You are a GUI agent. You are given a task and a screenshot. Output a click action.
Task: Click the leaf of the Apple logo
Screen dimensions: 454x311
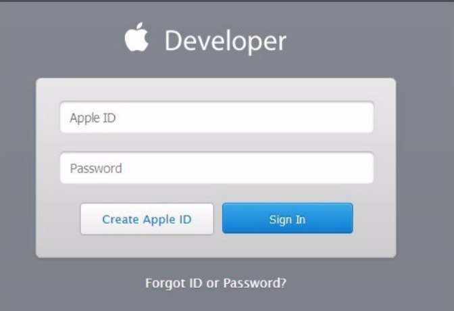pyautogui.click(x=140, y=26)
